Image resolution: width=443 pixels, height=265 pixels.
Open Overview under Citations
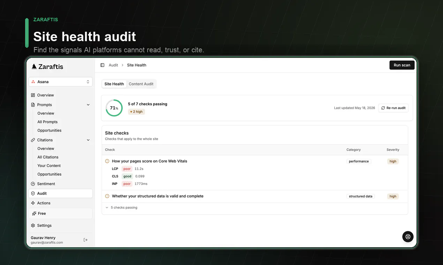tap(46, 149)
